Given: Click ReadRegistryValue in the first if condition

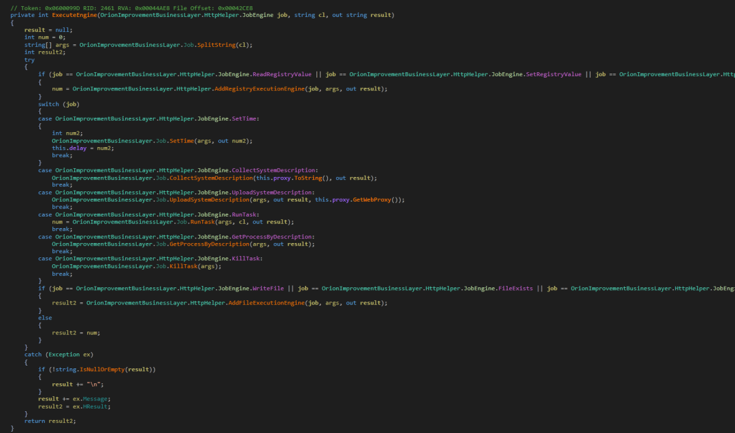Looking at the screenshot, I should point(282,74).
